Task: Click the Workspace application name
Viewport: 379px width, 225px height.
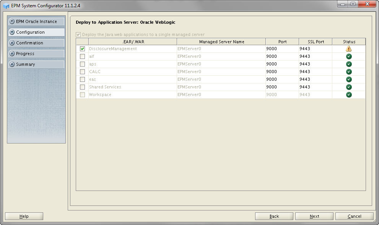Action: (100, 95)
